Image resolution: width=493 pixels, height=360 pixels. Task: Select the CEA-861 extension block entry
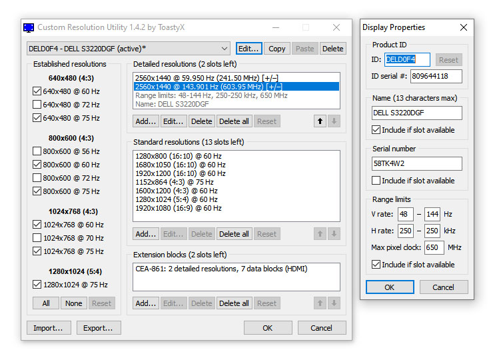click(237, 269)
